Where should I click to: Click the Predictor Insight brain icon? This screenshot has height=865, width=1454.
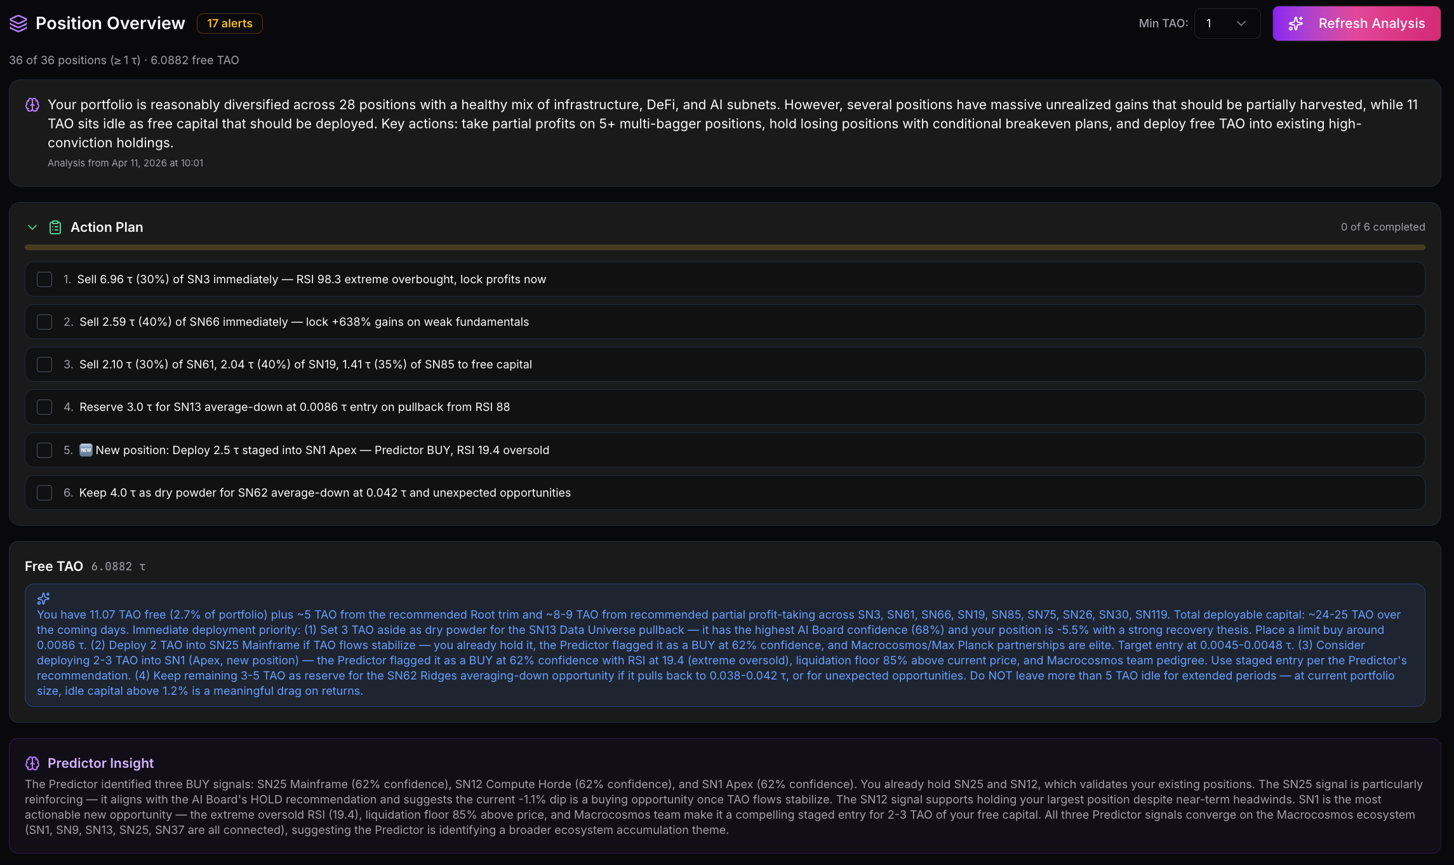[x=32, y=763]
